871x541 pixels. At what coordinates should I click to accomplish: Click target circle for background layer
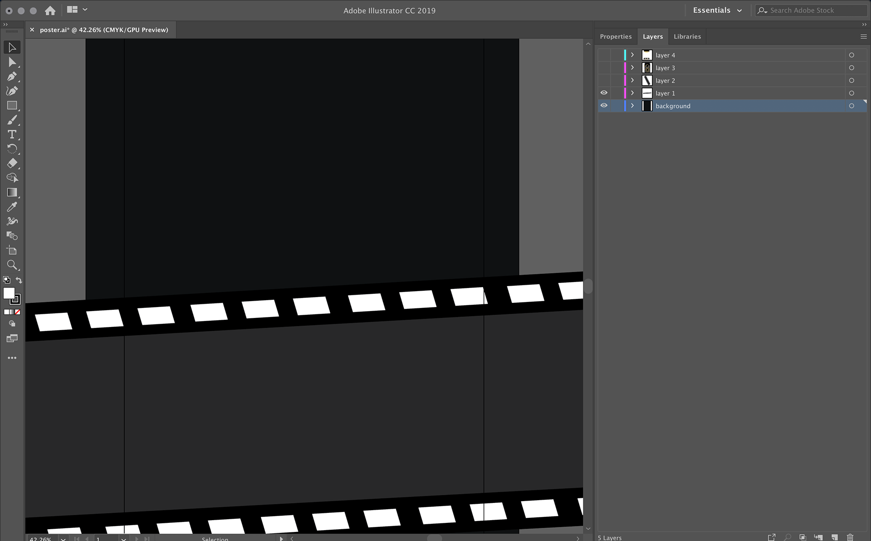tap(851, 106)
